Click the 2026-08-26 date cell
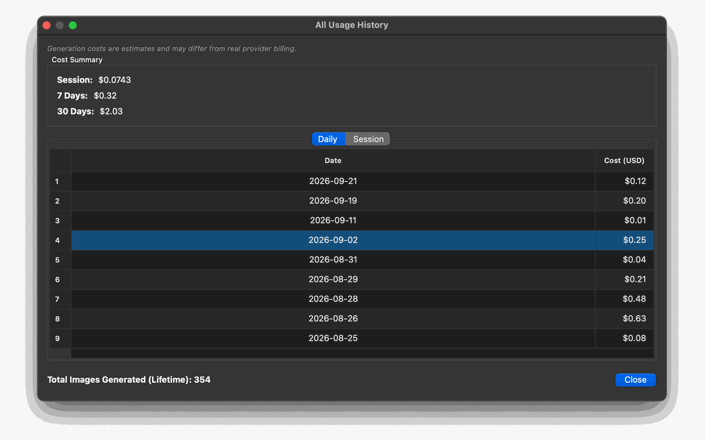The width and height of the screenshot is (705, 440). [333, 318]
